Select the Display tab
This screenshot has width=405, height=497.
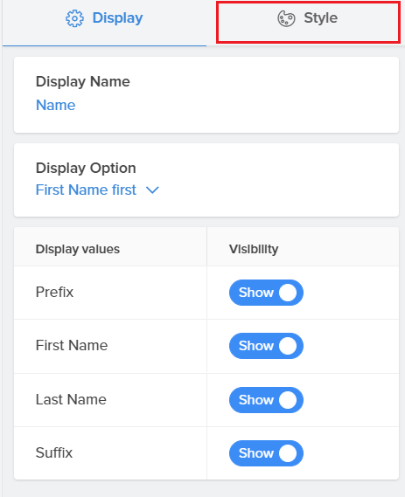click(104, 18)
